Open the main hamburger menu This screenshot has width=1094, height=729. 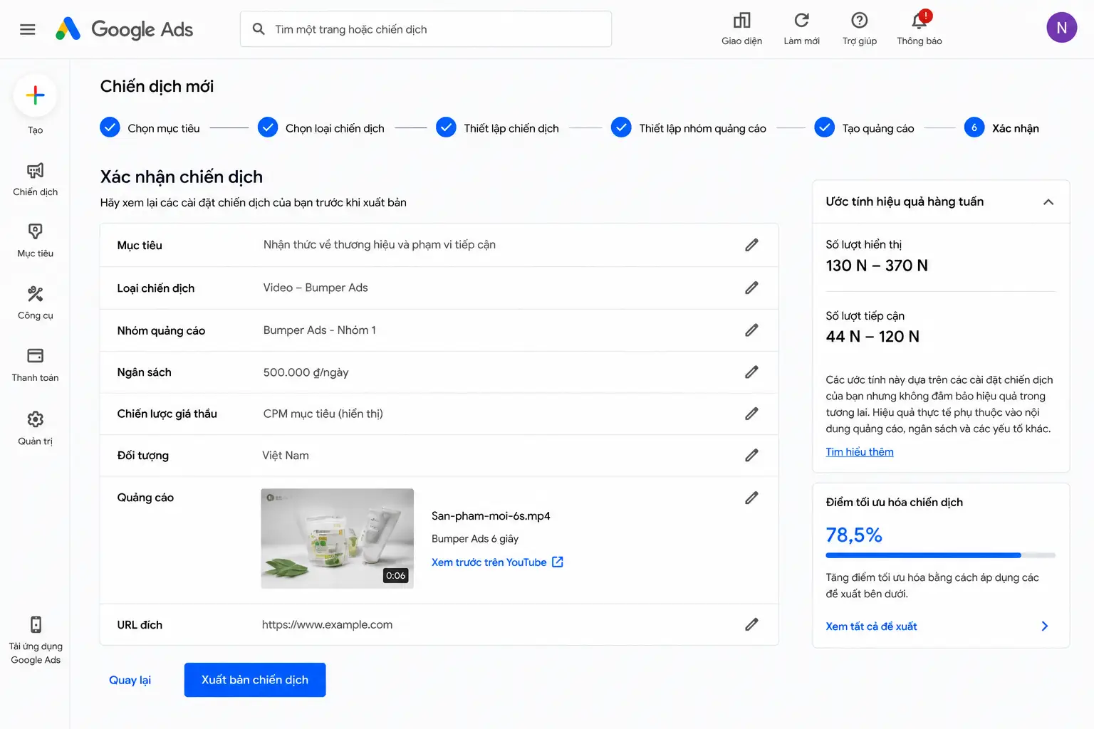click(28, 29)
